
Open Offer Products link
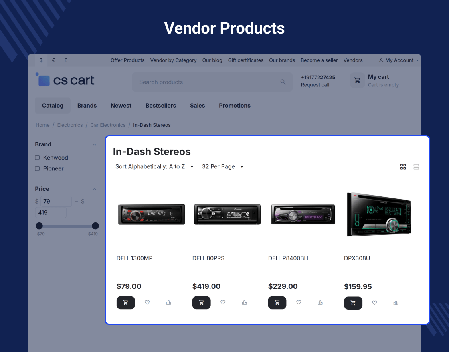[128, 60]
